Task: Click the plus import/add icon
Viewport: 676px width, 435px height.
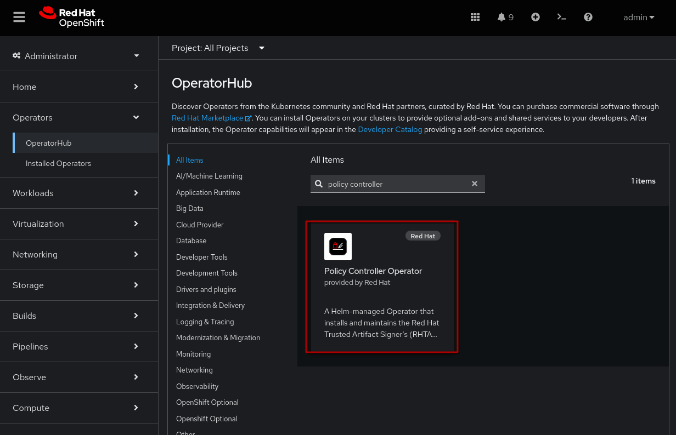Action: point(536,17)
